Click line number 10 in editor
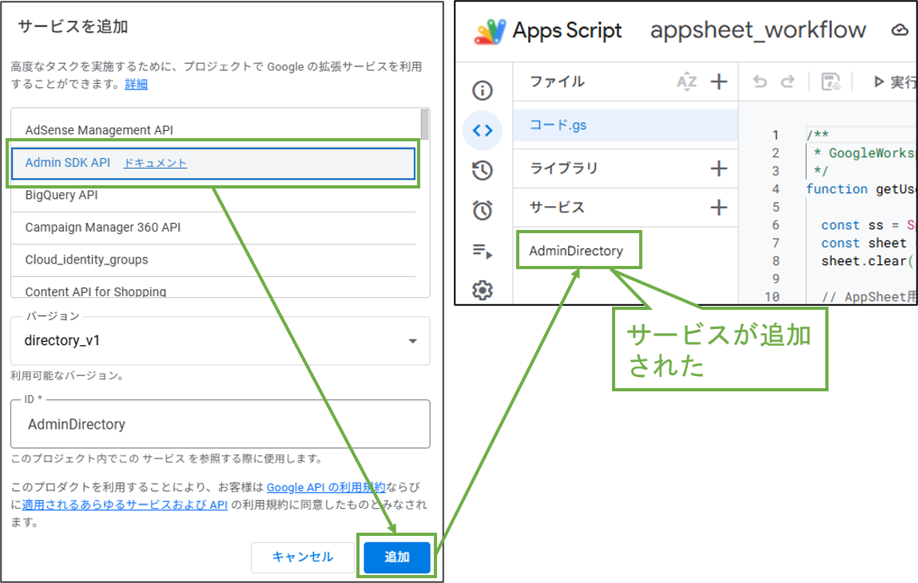This screenshot has height=583, width=918. (772, 297)
